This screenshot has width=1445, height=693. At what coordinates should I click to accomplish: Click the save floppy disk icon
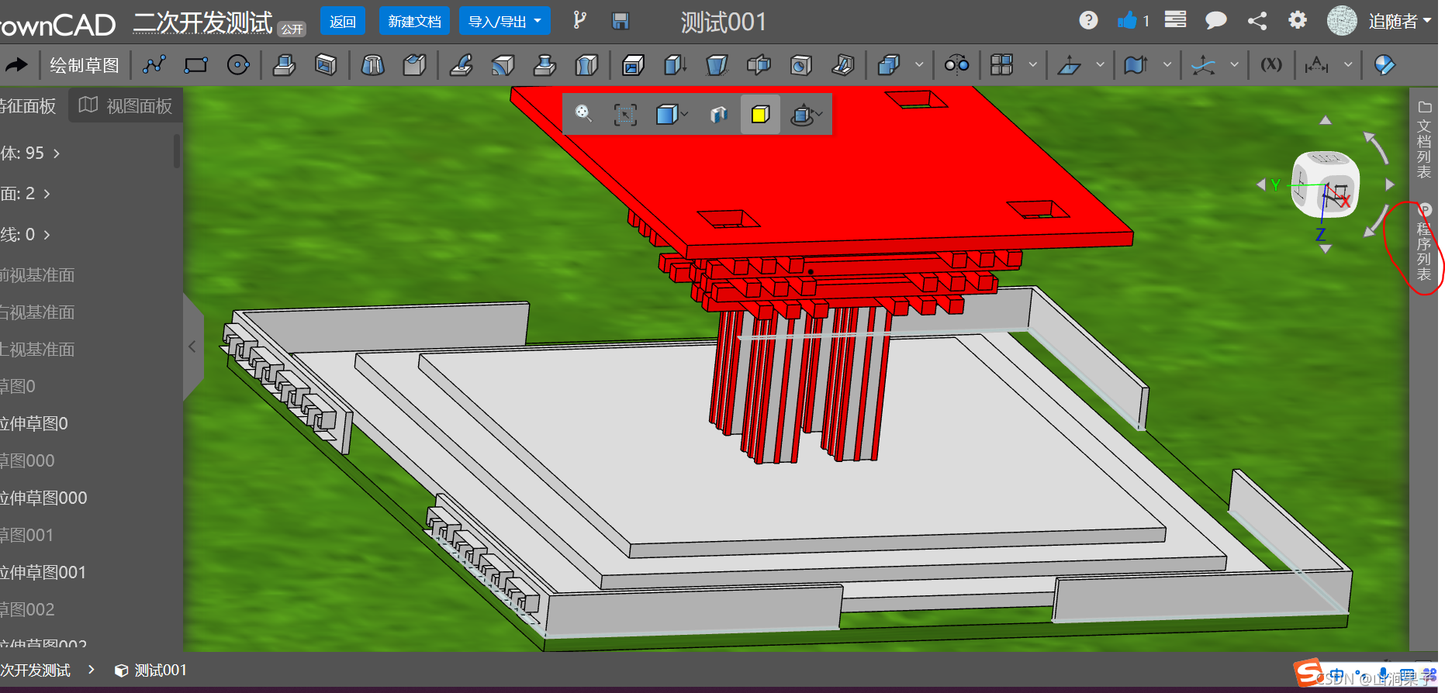pos(621,21)
